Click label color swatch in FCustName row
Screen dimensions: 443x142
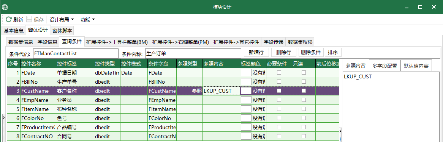click(246, 91)
